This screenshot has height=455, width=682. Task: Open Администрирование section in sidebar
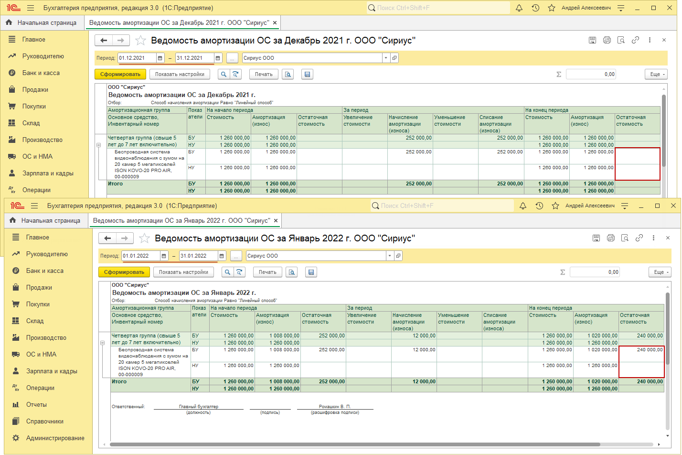(55, 438)
